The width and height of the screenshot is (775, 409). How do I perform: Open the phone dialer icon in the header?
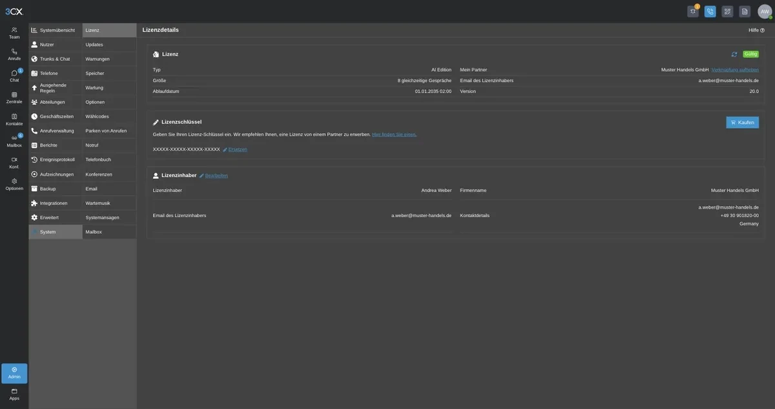(x=710, y=11)
